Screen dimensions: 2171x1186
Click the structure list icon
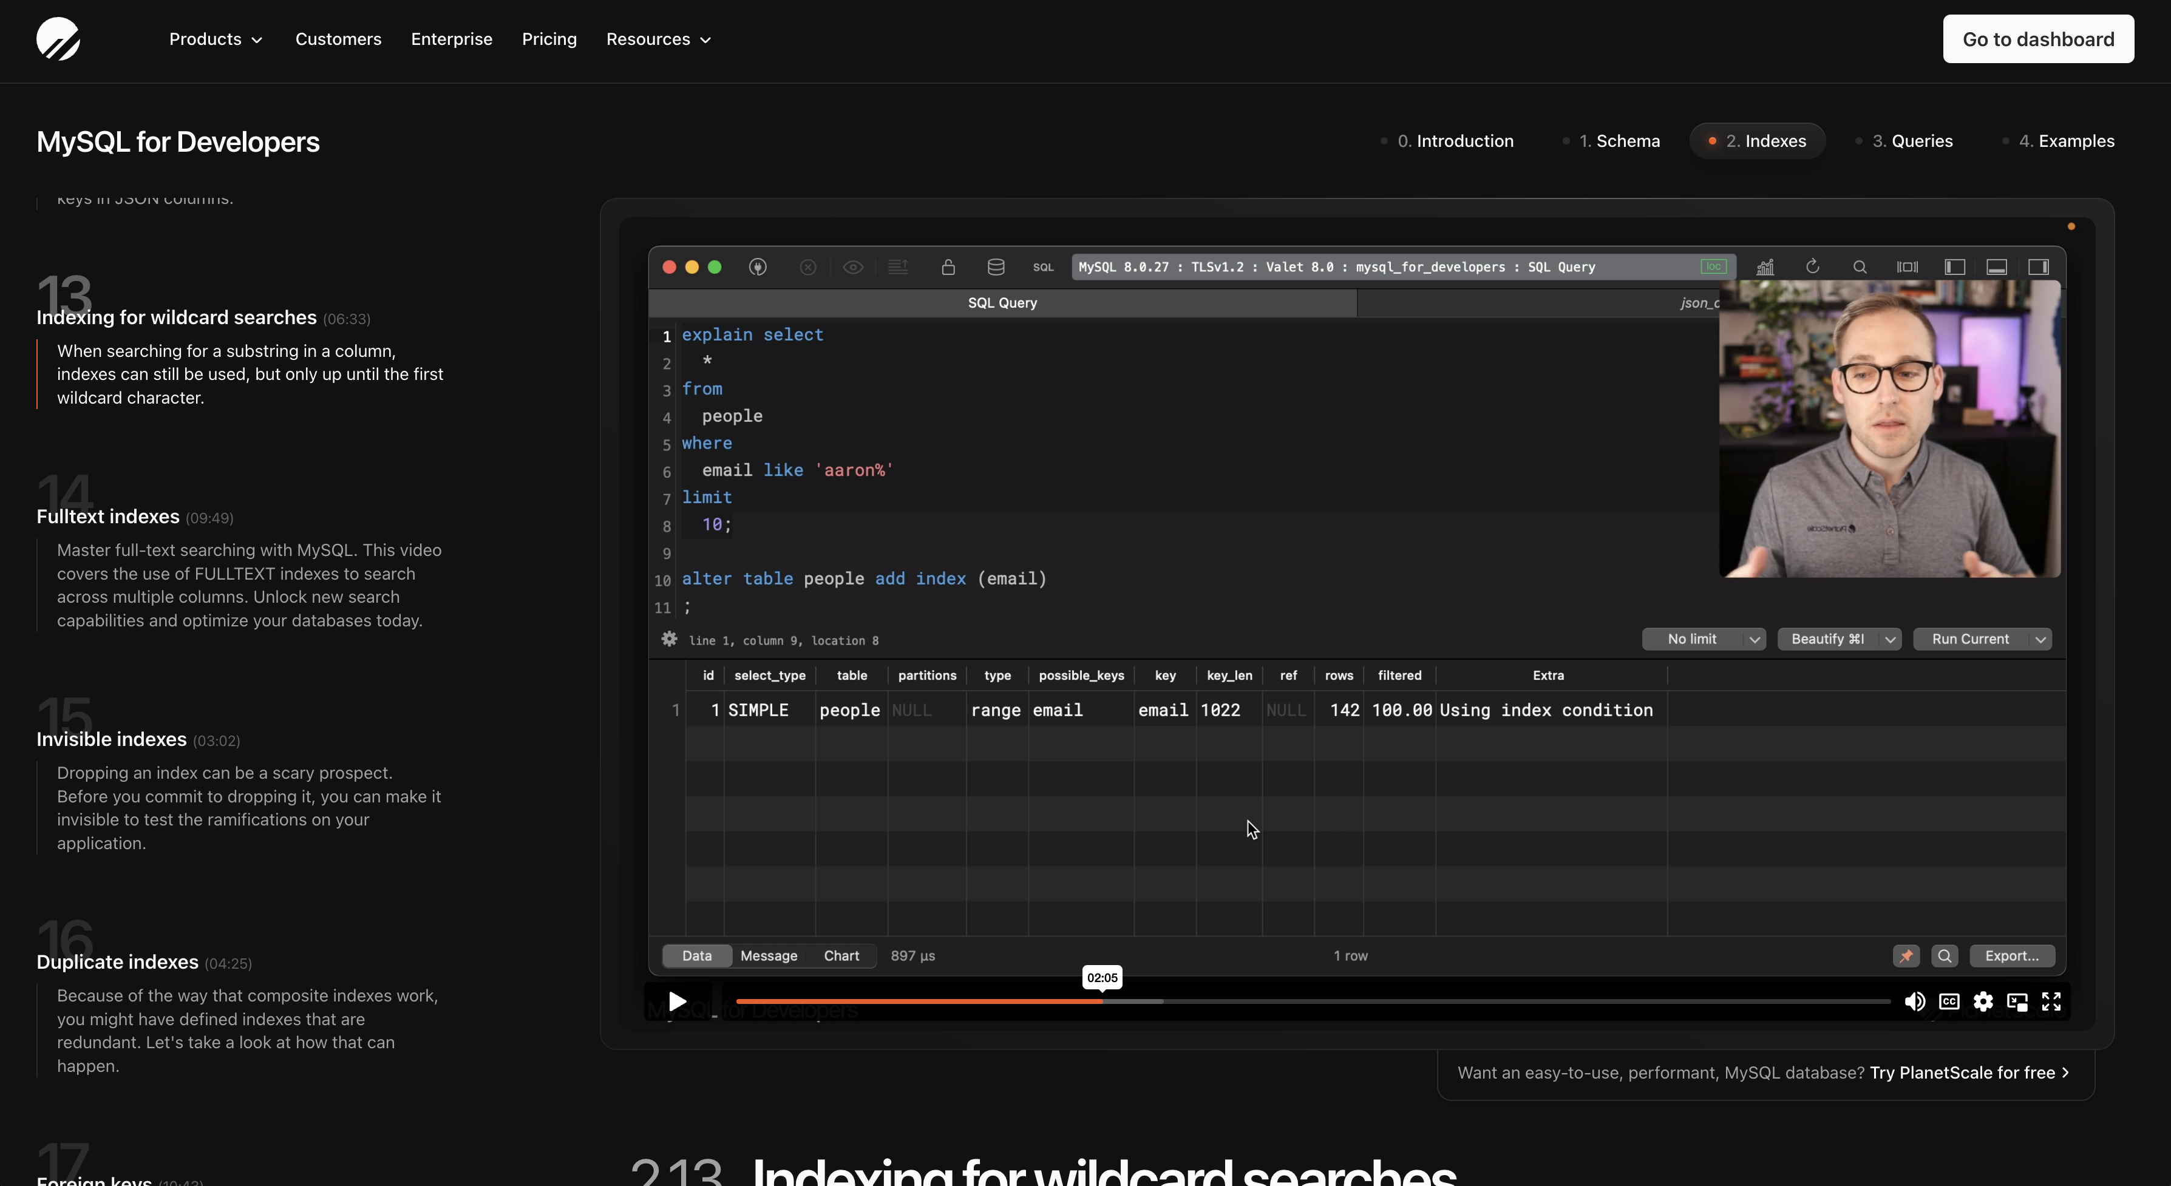(x=897, y=267)
